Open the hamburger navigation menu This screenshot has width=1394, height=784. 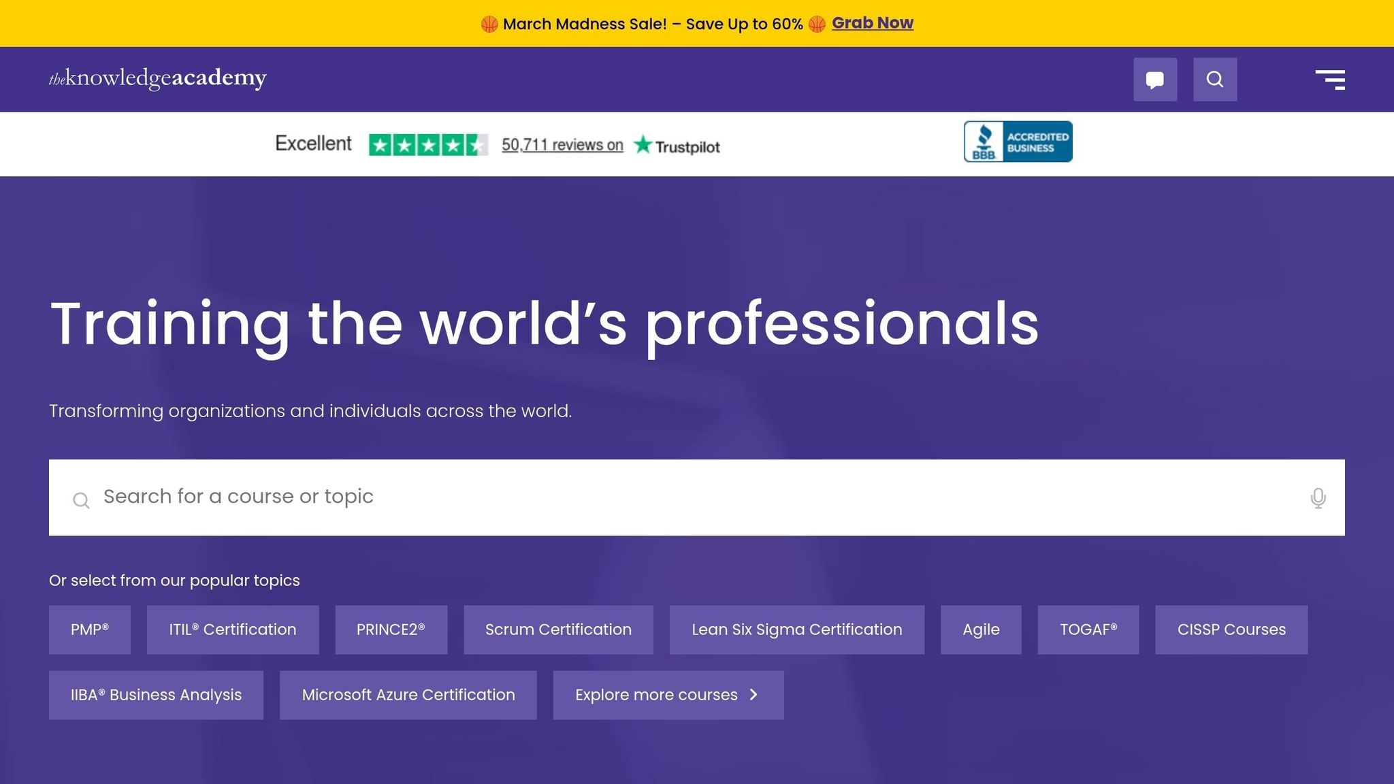point(1331,79)
